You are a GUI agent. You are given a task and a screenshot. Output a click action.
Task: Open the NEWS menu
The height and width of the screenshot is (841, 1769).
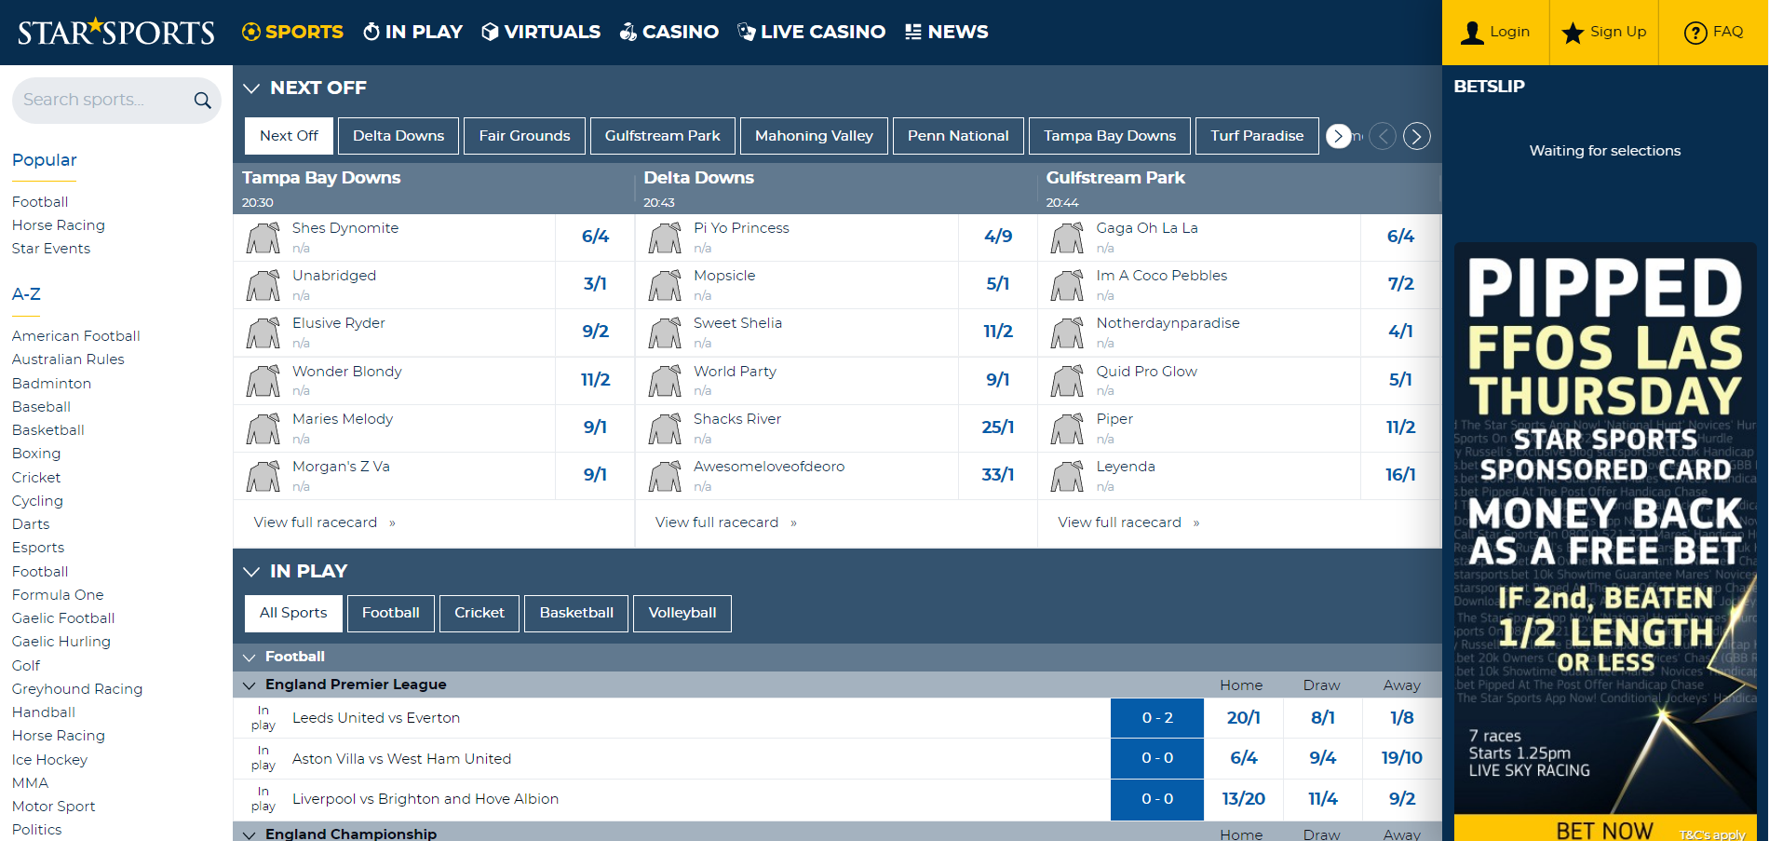(947, 32)
